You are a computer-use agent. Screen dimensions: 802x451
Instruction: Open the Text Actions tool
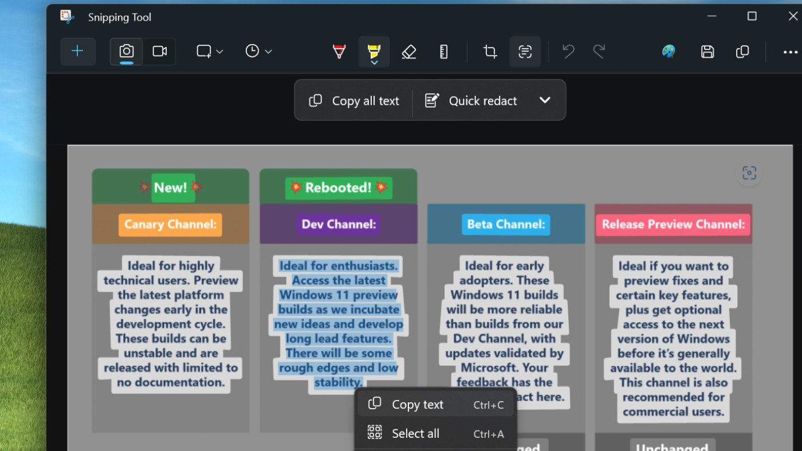(525, 52)
